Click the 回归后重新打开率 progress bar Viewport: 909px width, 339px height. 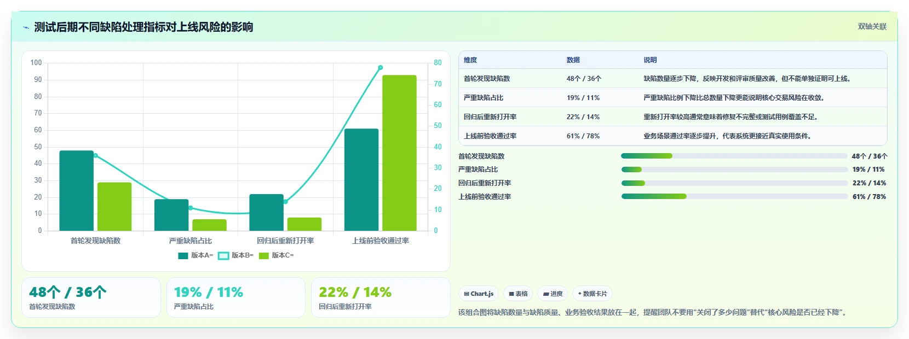point(734,183)
